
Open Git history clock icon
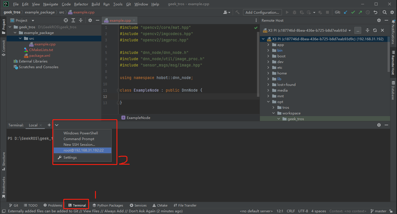click(x=368, y=12)
